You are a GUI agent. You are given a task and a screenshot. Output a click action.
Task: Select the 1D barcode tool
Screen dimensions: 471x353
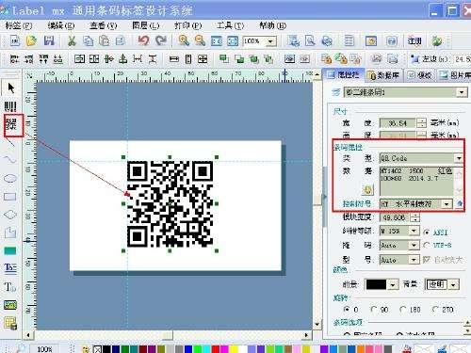pos(10,106)
